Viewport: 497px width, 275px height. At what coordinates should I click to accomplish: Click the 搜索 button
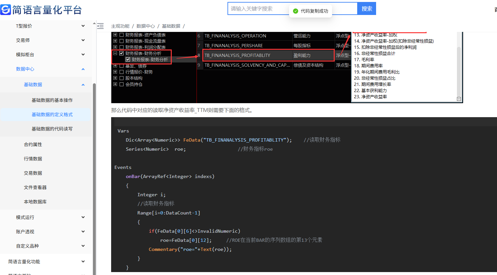point(367,9)
